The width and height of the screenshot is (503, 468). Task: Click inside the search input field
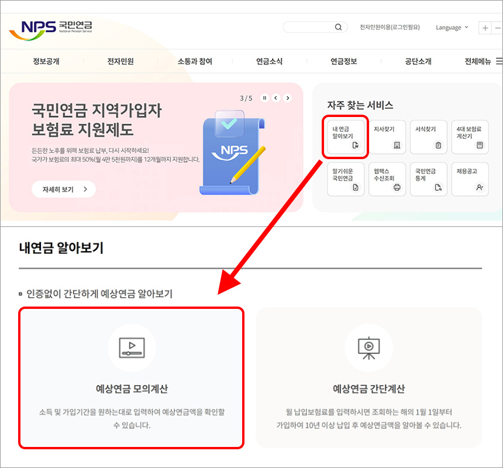307,27
